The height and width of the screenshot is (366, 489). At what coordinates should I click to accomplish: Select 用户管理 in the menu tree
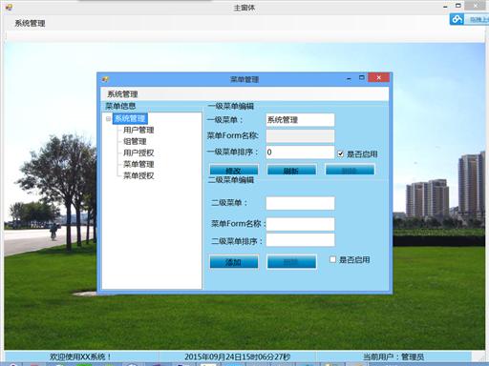pyautogui.click(x=138, y=130)
